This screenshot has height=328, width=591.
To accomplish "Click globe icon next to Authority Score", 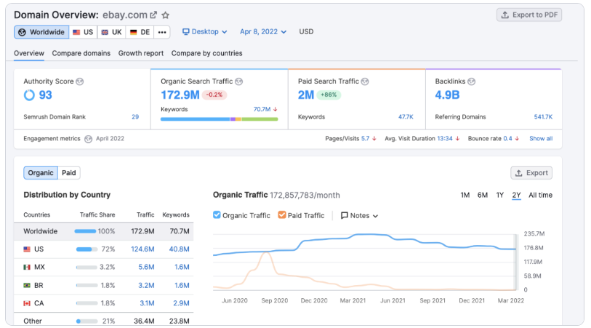I will point(79,81).
